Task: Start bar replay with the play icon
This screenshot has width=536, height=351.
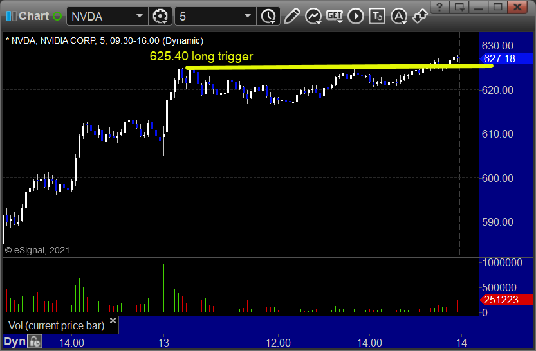Action: coord(356,16)
